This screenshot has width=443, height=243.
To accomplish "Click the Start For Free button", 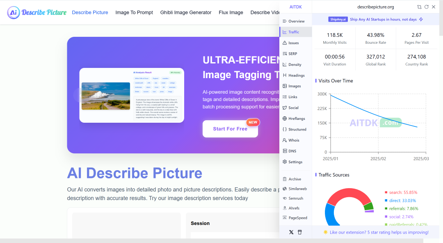I will [x=230, y=129].
